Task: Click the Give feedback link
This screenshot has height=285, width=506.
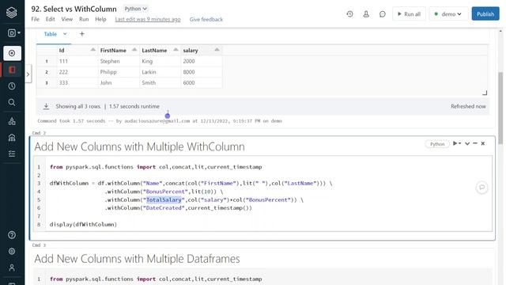Action: (206, 19)
